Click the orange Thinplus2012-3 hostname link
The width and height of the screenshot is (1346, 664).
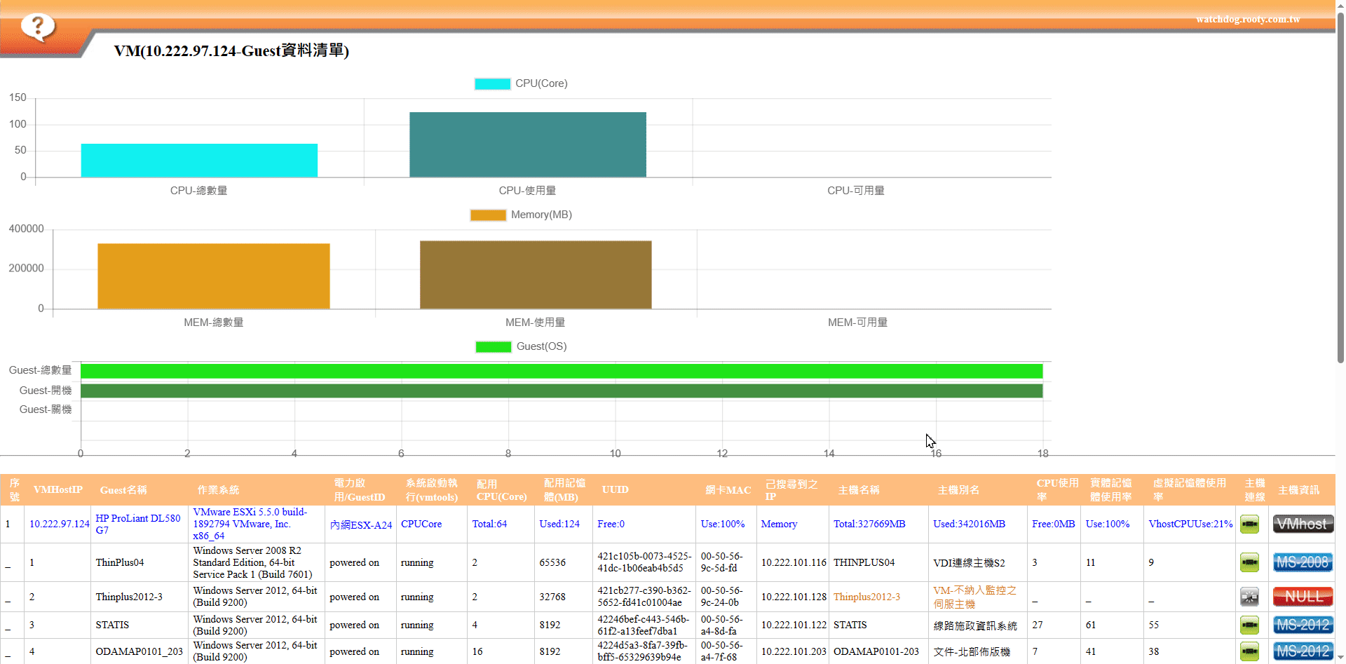tap(866, 597)
